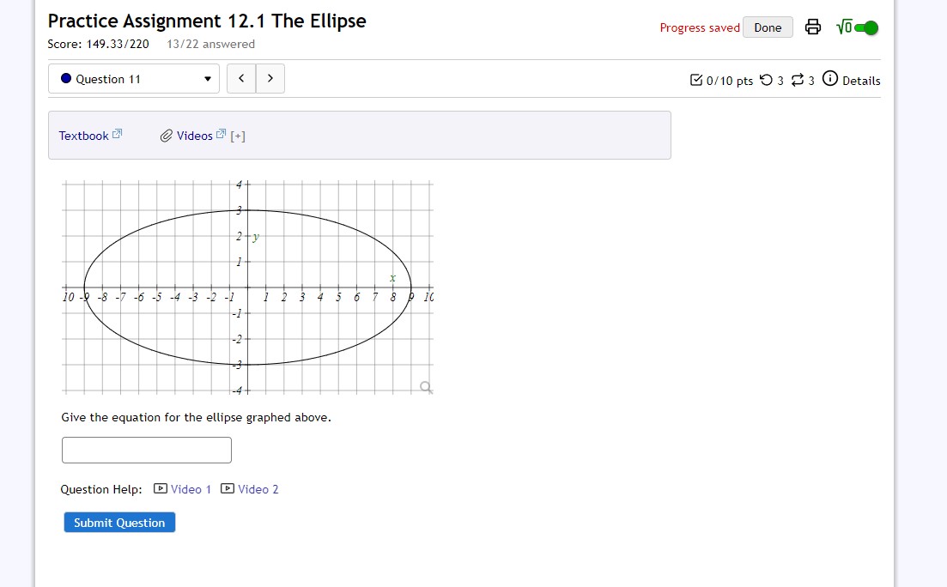This screenshot has width=947, height=587.
Task: Click the previous question arrow
Action: tap(241, 77)
